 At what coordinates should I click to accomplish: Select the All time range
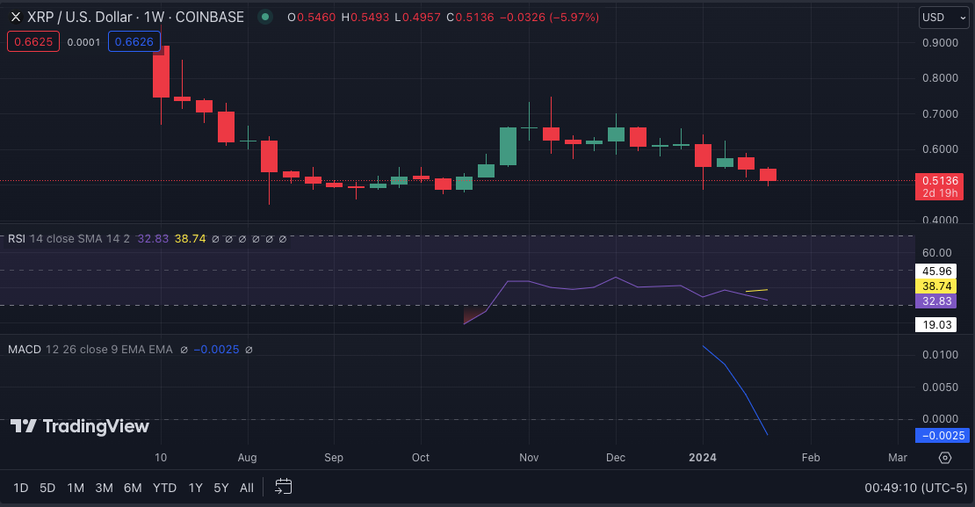(247, 488)
